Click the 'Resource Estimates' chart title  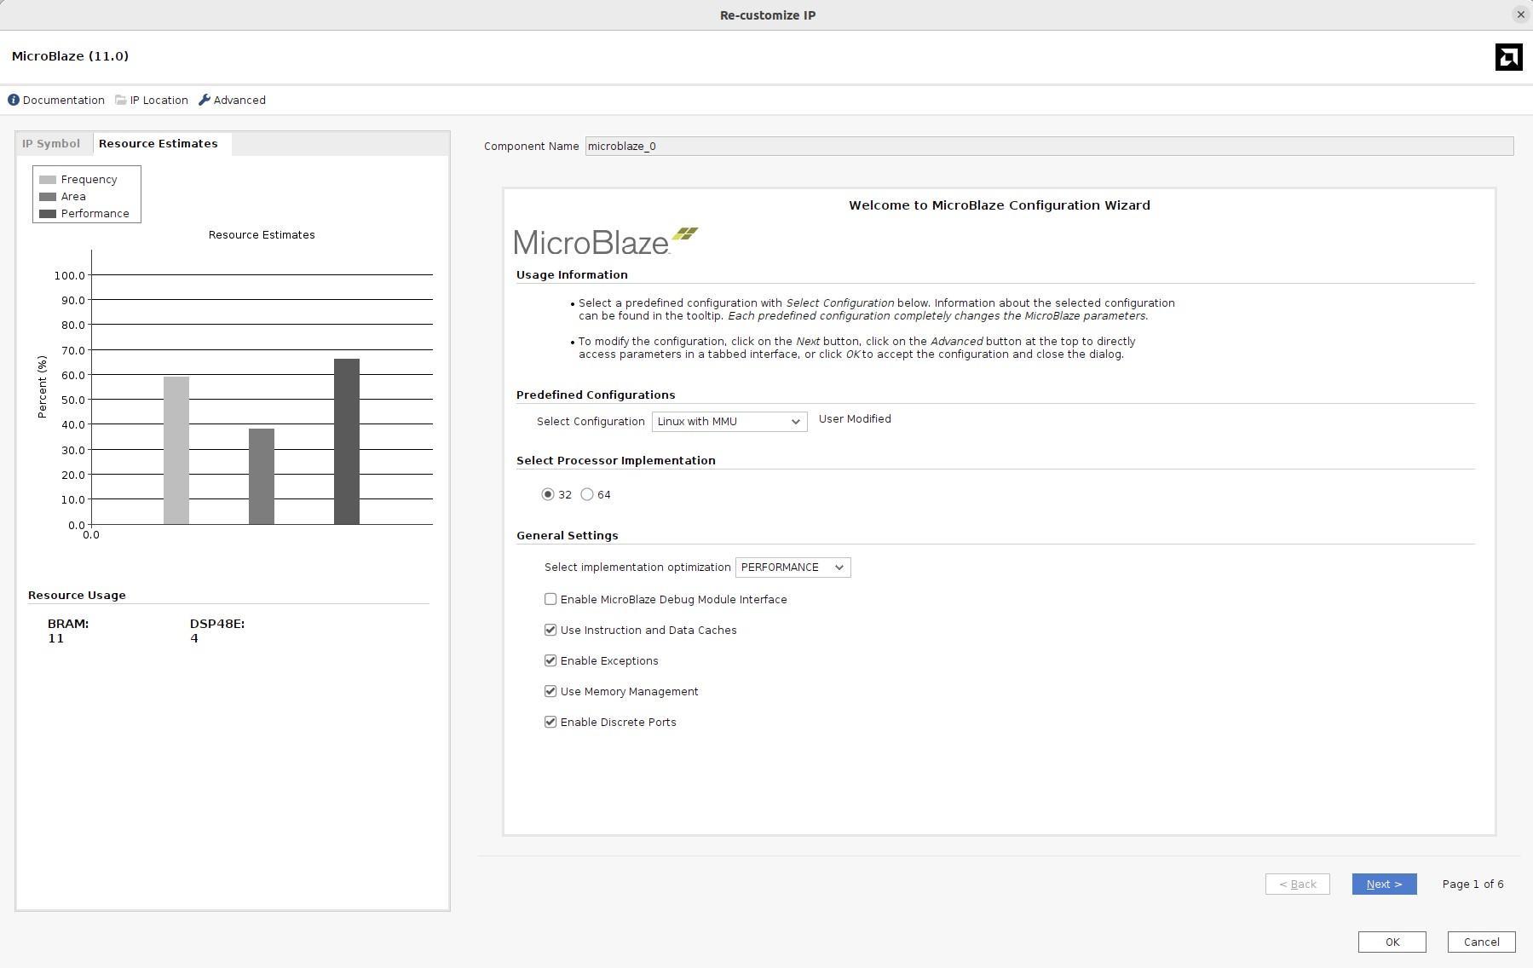(262, 235)
